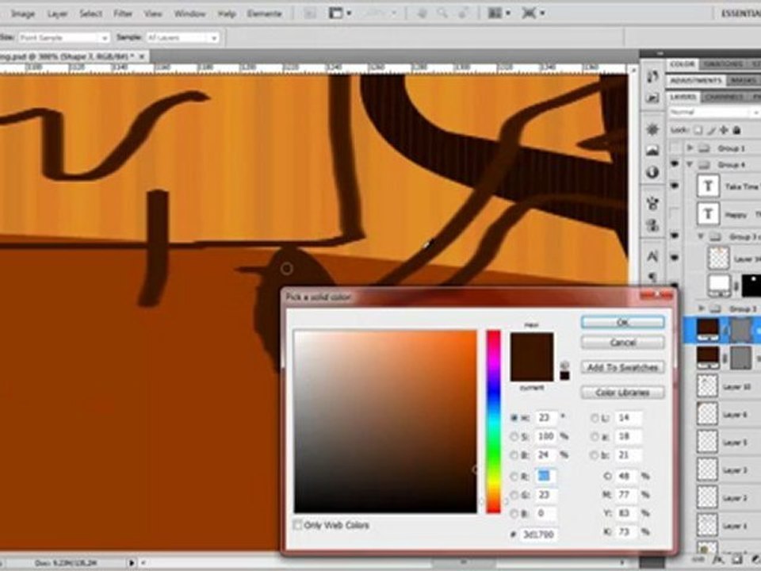Select the Take Time text layer thumbnail
761x571 pixels.
pos(708,186)
